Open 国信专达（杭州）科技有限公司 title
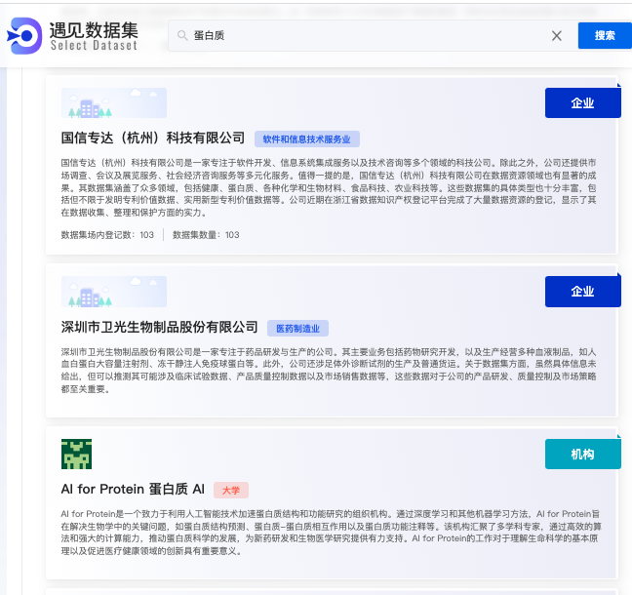This screenshot has width=632, height=595. [153, 138]
